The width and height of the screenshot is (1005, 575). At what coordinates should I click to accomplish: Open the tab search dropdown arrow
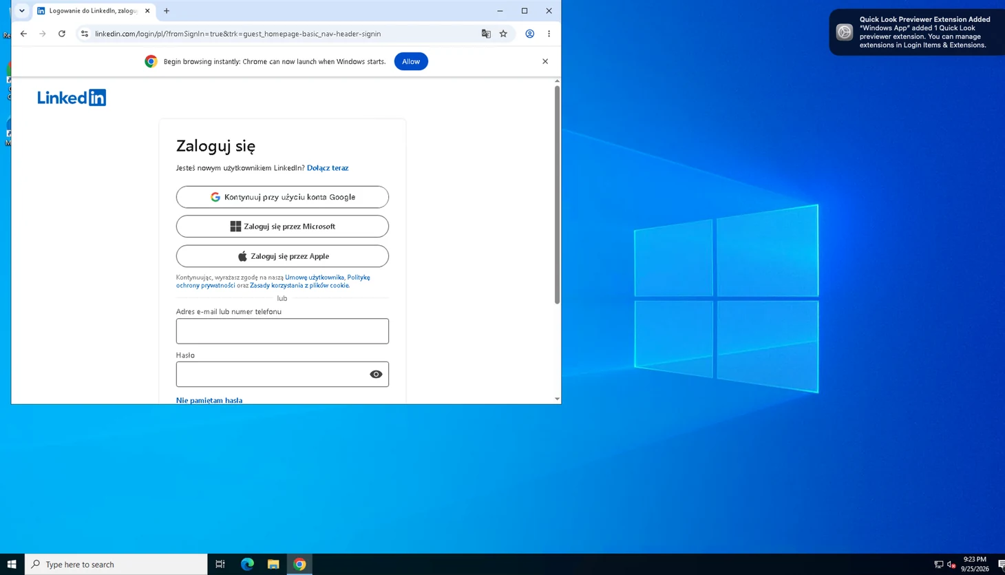pyautogui.click(x=22, y=11)
